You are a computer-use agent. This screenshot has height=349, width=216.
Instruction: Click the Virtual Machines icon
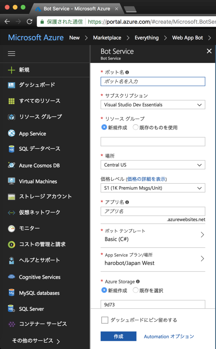point(11,181)
